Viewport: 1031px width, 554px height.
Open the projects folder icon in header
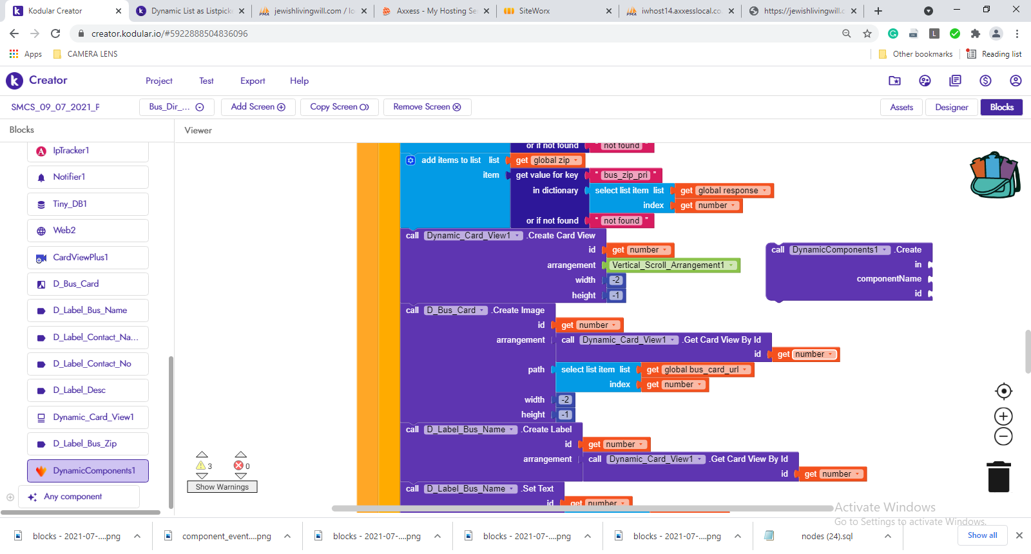pyautogui.click(x=894, y=81)
